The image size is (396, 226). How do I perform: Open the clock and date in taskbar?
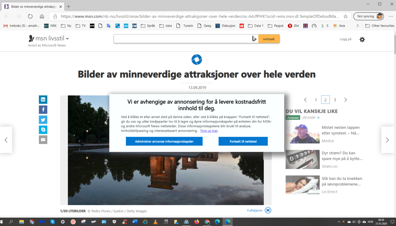381,222
